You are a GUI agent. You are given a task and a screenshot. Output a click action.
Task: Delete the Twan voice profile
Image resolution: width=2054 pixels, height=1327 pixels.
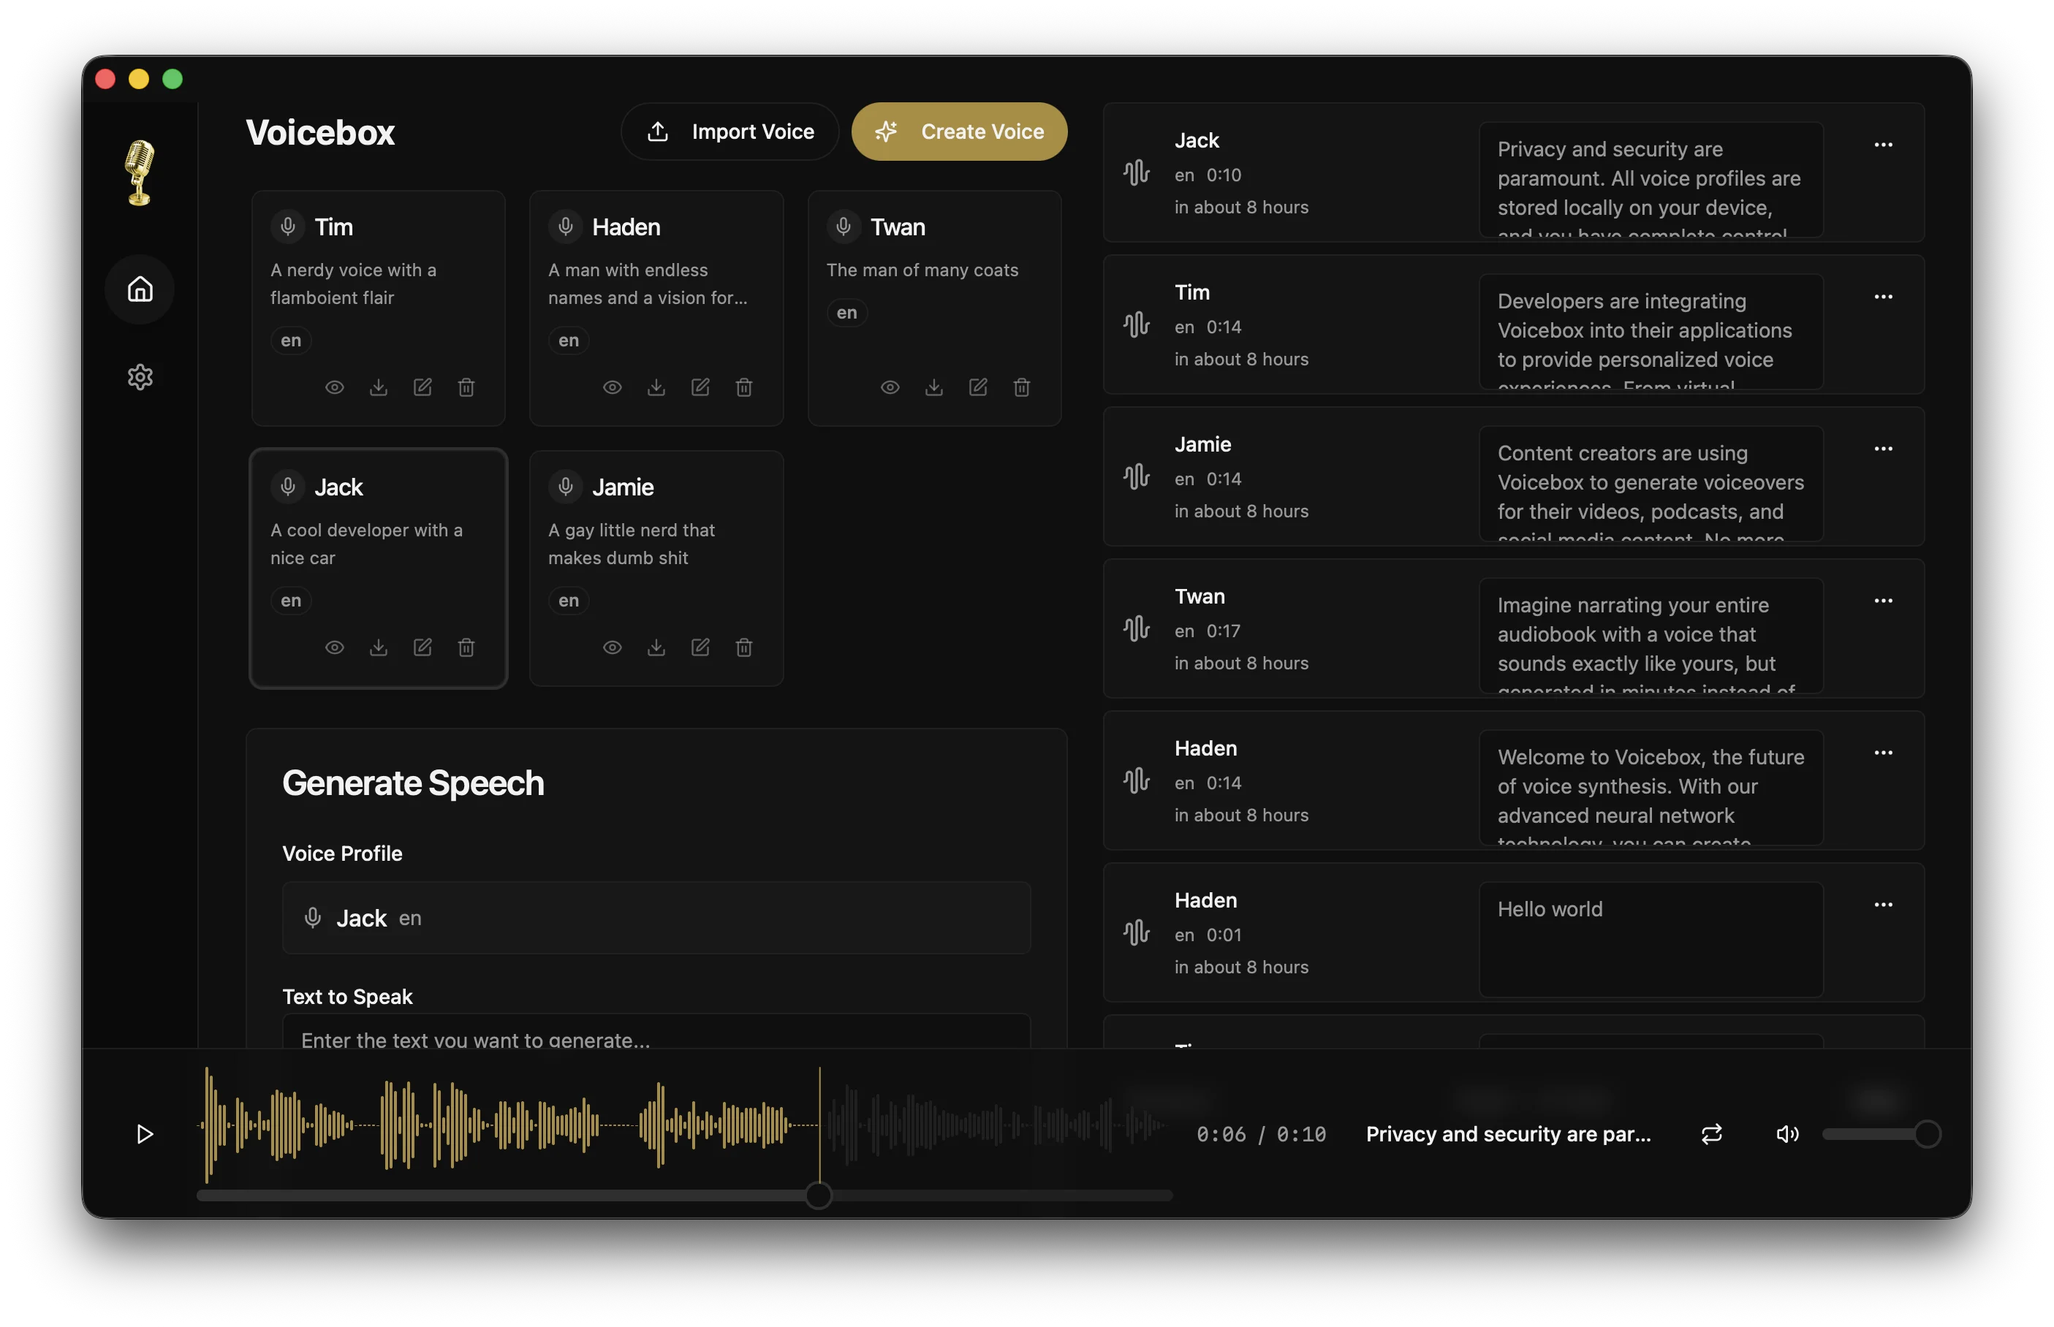[x=1021, y=387]
